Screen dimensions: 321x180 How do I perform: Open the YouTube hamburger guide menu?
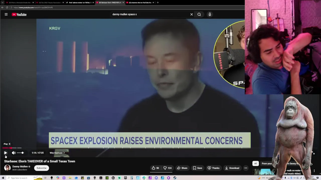click(x=6, y=14)
